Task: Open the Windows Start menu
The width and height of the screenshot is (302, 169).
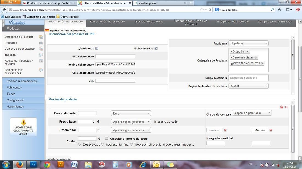Action: pos(6,165)
